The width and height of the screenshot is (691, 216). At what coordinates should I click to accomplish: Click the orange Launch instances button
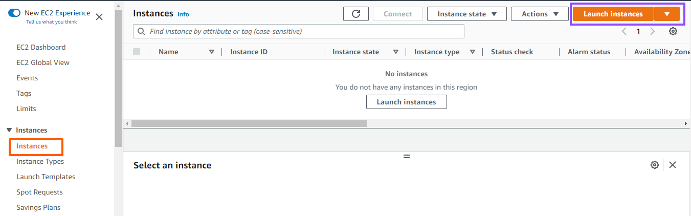point(613,14)
